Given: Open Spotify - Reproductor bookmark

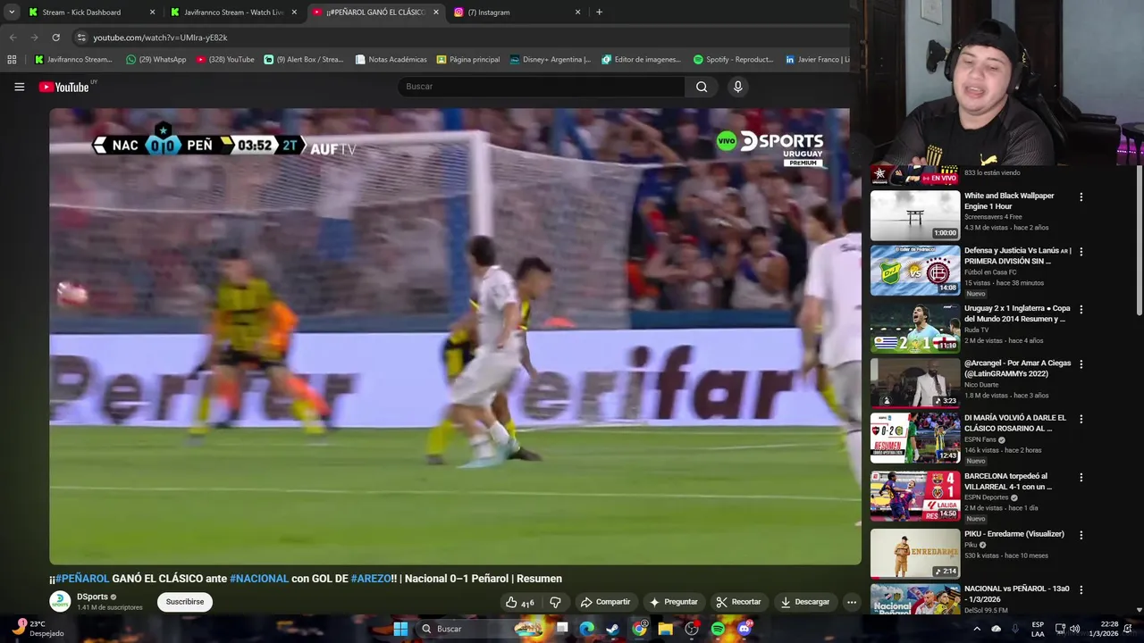Looking at the screenshot, I should pyautogui.click(x=733, y=60).
